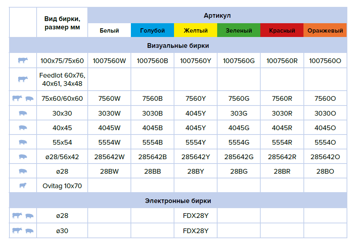Click the cow icon in the 100x75/75x60 row
Screen dimensions: 364x248
[x=23, y=61]
